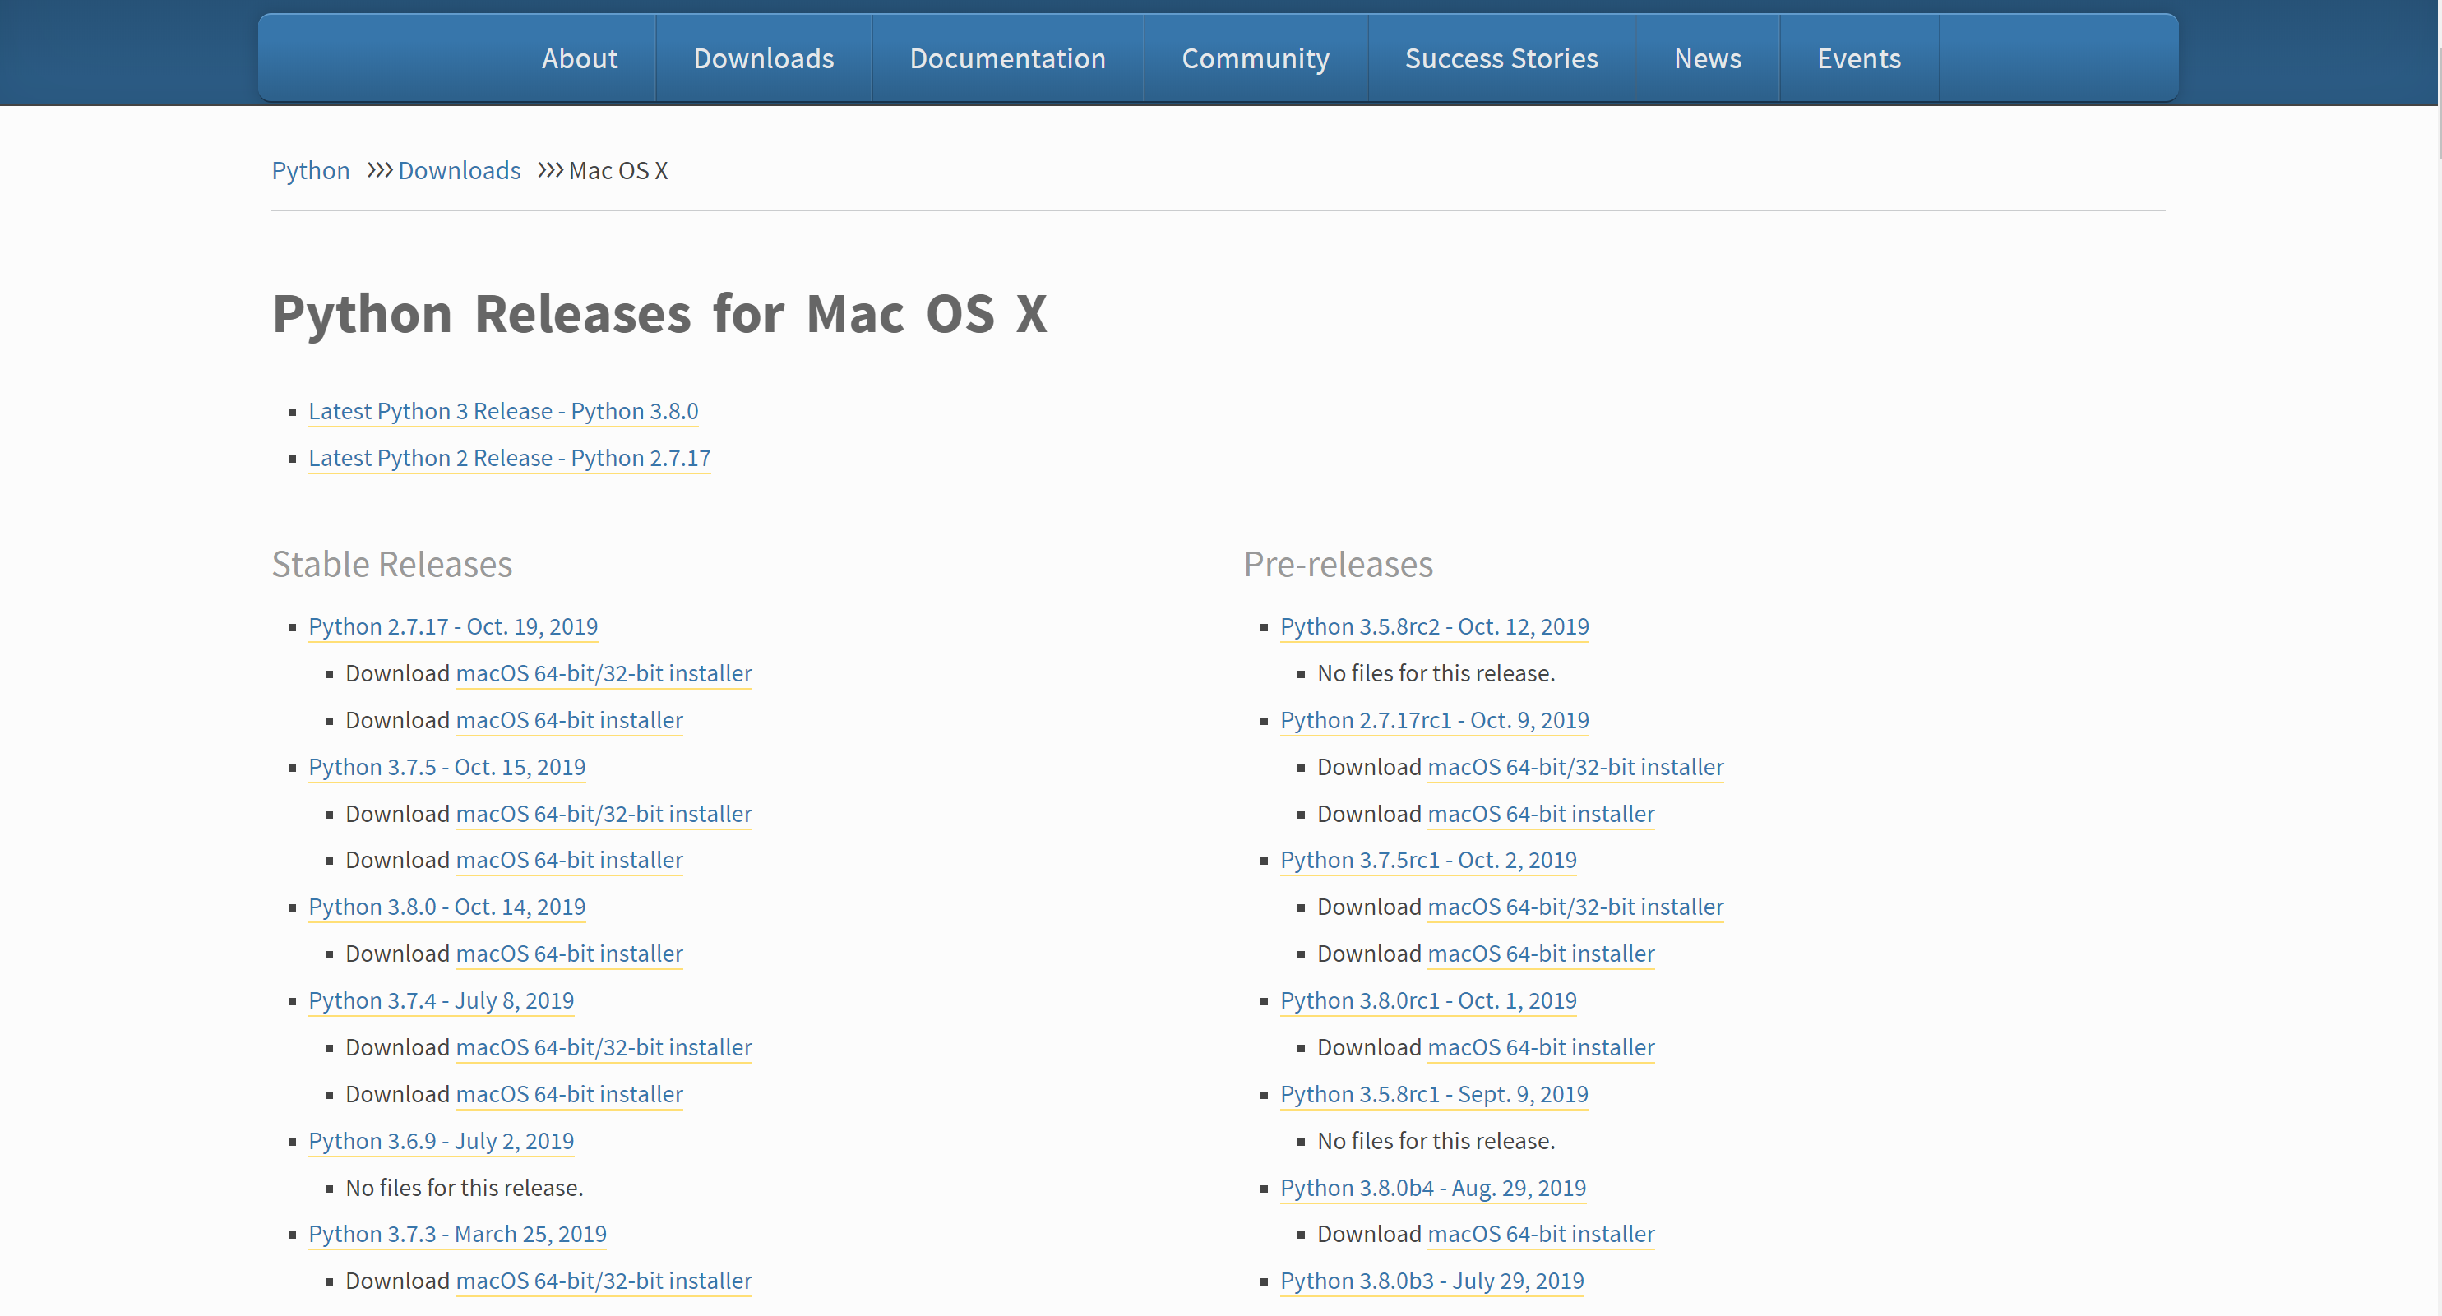
Task: Open Python 3.7.4 - July 8, 2019 release
Action: pyautogui.click(x=441, y=1000)
